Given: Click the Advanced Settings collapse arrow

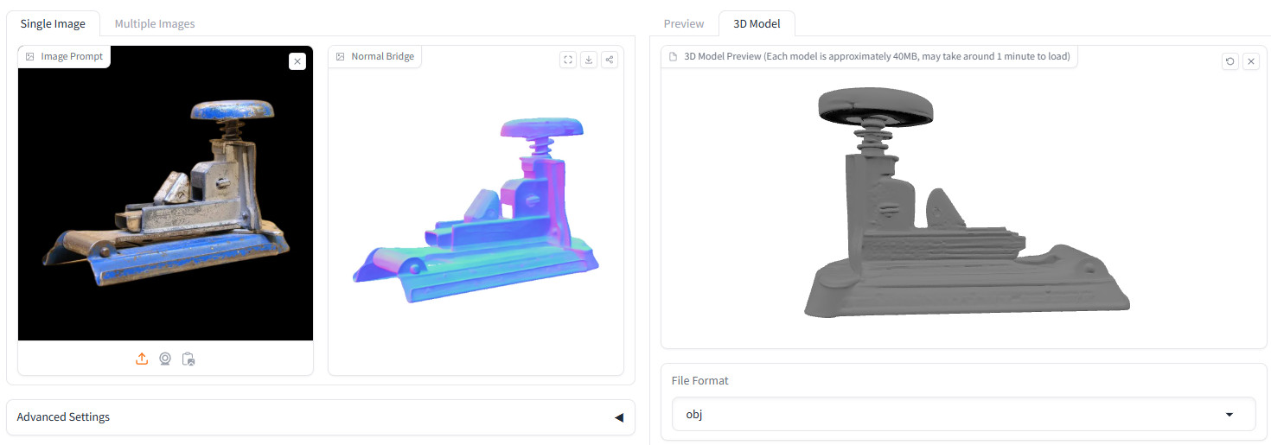Looking at the screenshot, I should click(618, 417).
